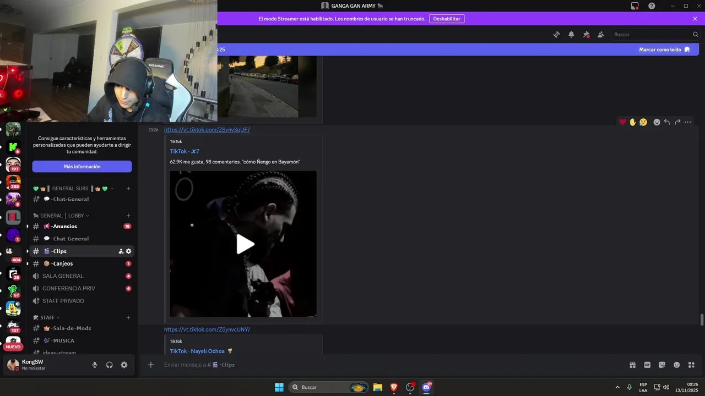Viewport: 705px width, 396px height.
Task: Select the Clips channel
Action: [x=82, y=251]
